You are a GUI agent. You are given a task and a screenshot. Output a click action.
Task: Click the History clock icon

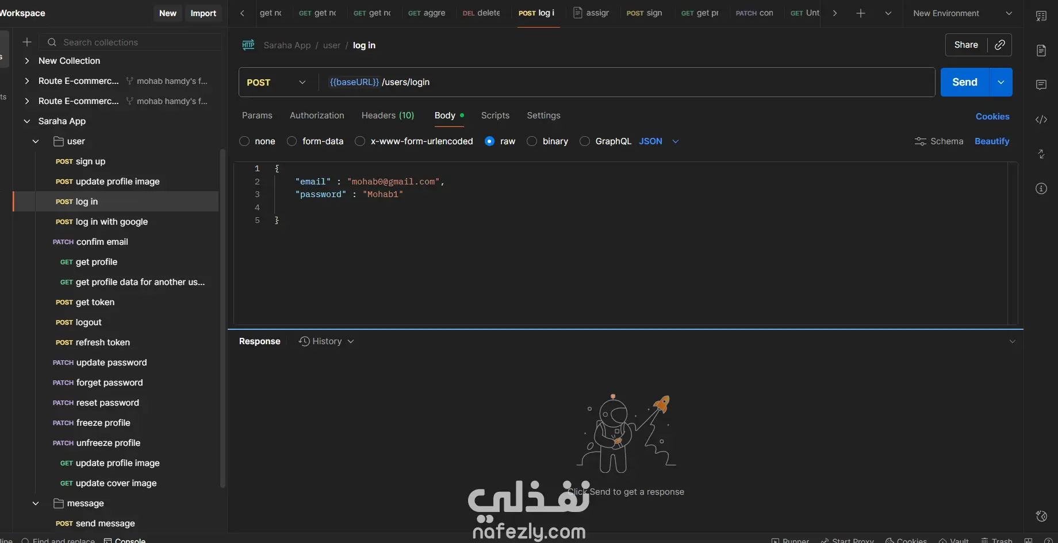coord(304,341)
